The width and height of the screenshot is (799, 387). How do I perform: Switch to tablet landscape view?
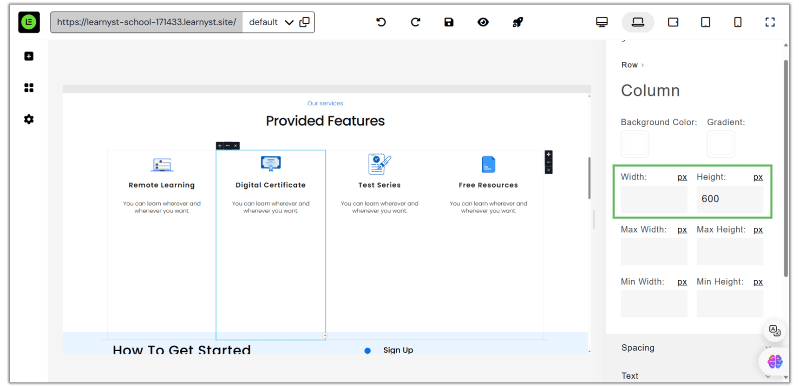point(673,22)
